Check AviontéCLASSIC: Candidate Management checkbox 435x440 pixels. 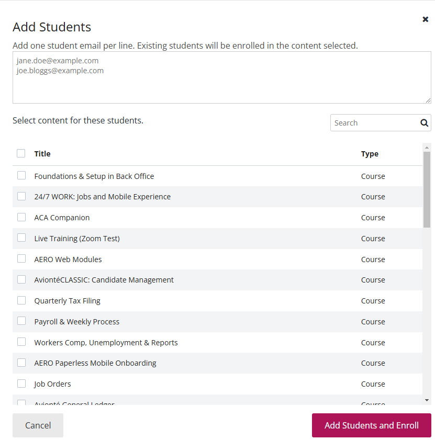point(21,279)
